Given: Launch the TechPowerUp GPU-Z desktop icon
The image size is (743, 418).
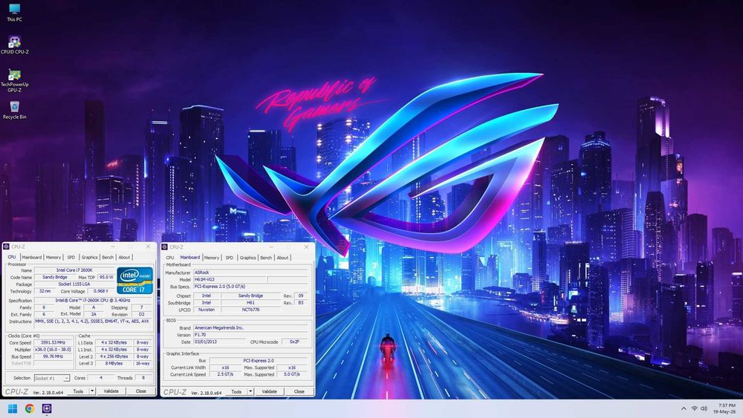Looking at the screenshot, I should click(14, 79).
